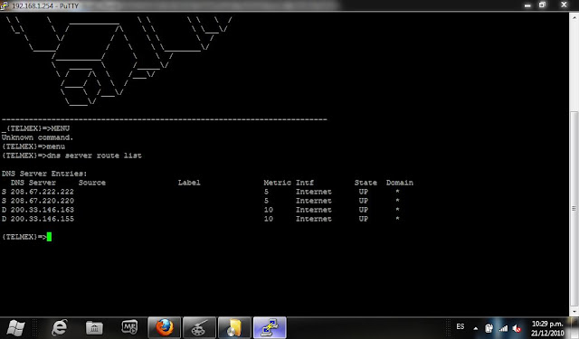Show hidden tray icons arrow
579x339 pixels.
coord(476,328)
